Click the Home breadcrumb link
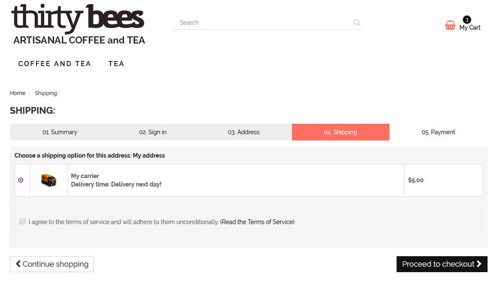 pyautogui.click(x=17, y=93)
